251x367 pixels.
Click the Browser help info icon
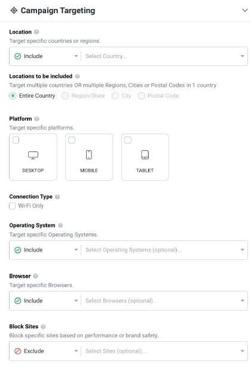35,276
